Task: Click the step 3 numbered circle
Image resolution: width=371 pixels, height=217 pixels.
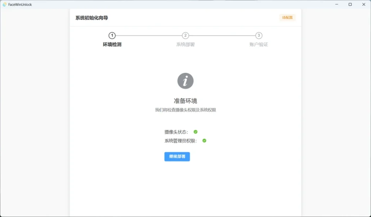Action: click(259, 36)
